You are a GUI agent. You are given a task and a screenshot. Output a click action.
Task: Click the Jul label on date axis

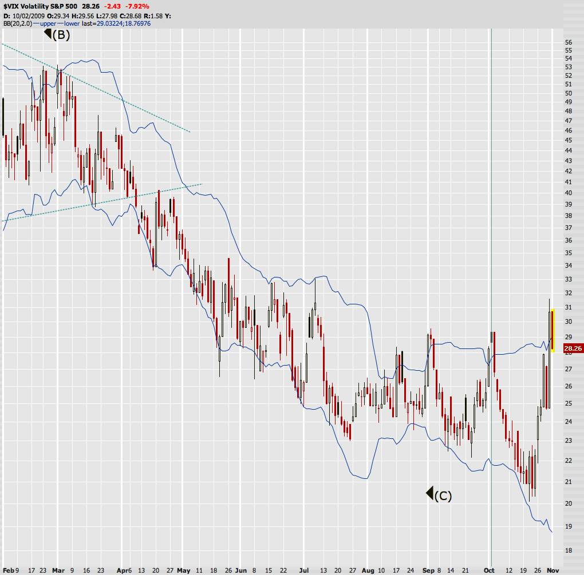(304, 570)
